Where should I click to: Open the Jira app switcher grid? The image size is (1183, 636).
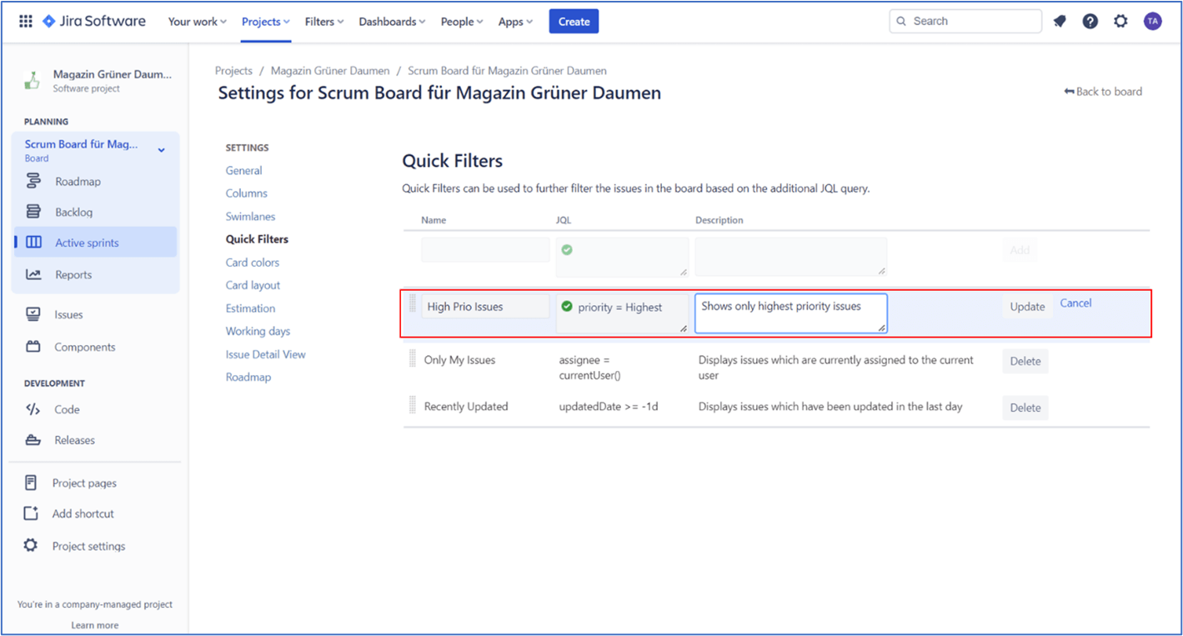click(25, 20)
